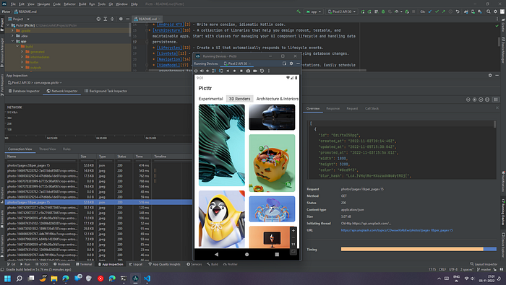Collapse the app folder in Project tree

pos(12,41)
